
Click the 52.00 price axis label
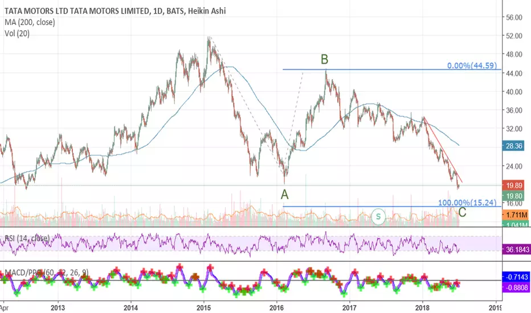[514, 36]
